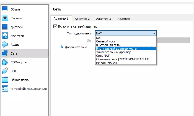Click the Сеть network icon
This screenshot has height=116, width=194.
[x=5, y=53]
